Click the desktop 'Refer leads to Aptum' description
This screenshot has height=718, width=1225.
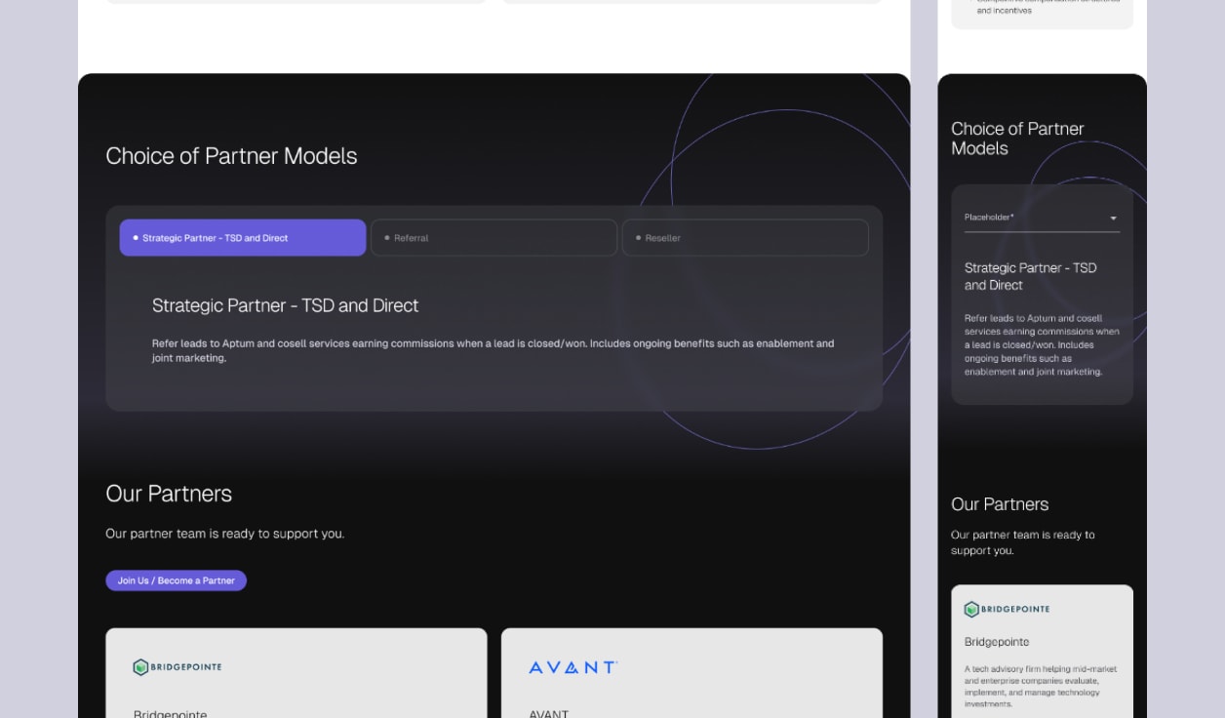pos(493,350)
